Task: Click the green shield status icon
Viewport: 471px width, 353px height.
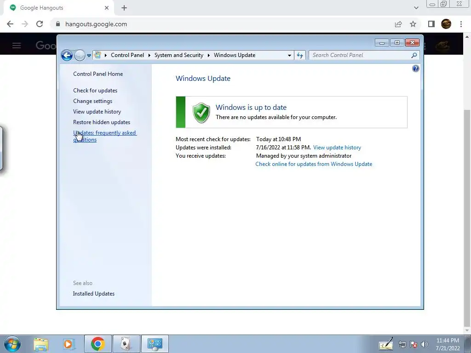Action: (201, 113)
